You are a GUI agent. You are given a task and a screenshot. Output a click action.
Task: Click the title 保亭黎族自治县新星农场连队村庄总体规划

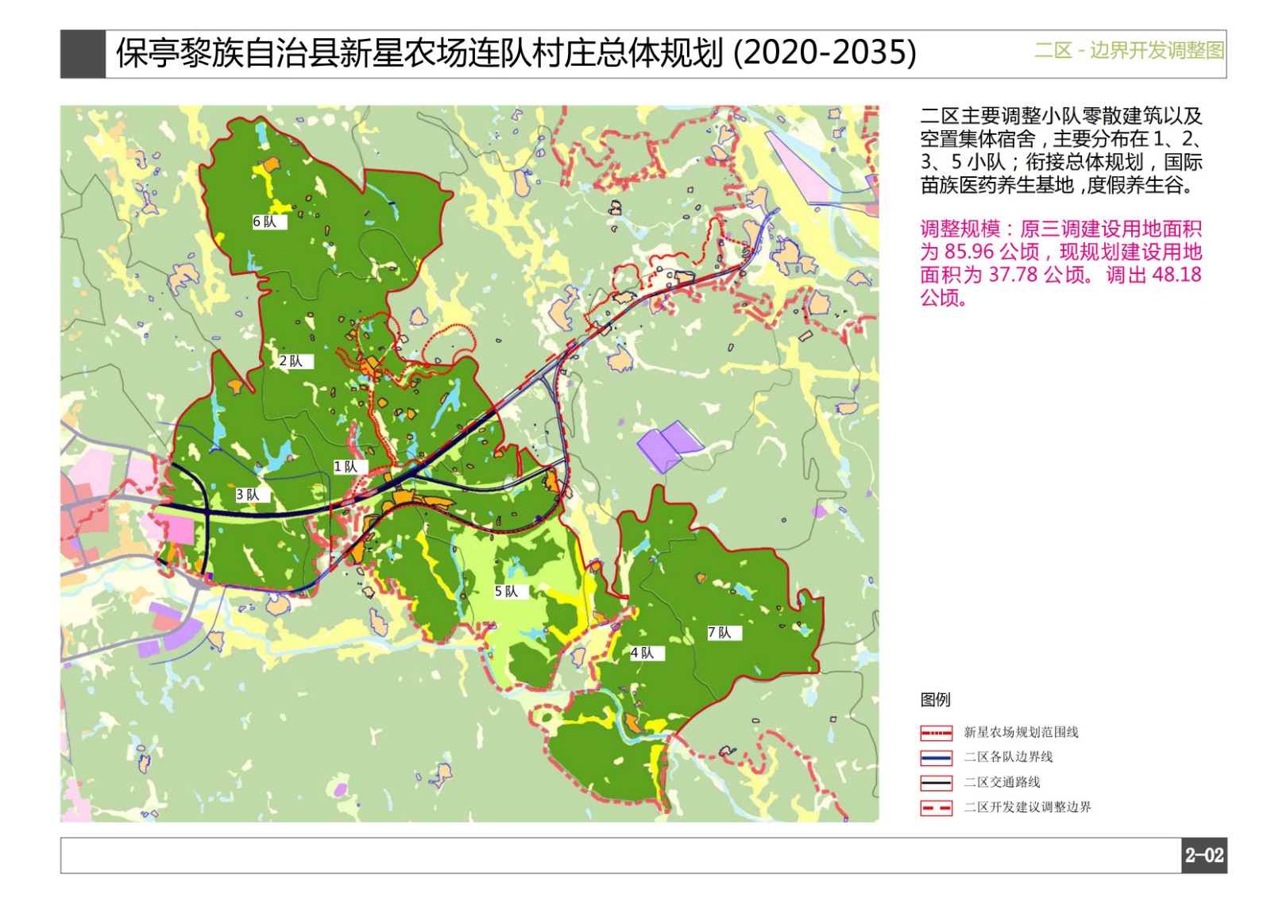click(420, 53)
